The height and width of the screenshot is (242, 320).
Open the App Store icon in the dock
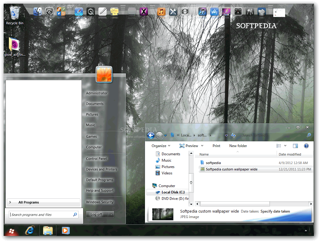pos(214,12)
